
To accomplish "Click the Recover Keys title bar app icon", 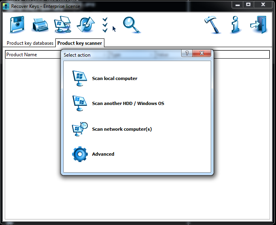I will pyautogui.click(x=6, y=6).
